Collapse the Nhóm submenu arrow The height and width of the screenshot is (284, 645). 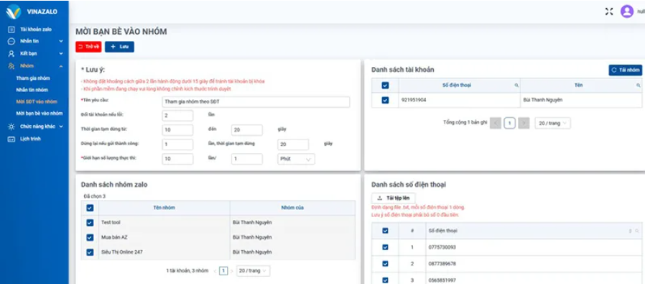tap(61, 66)
